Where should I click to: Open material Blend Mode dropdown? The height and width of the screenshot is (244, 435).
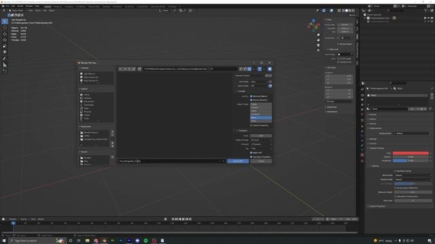point(413,175)
